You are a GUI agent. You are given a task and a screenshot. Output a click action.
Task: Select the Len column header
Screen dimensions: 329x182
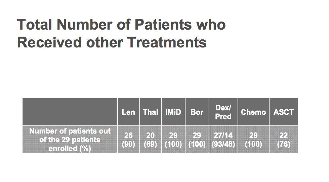(x=128, y=112)
